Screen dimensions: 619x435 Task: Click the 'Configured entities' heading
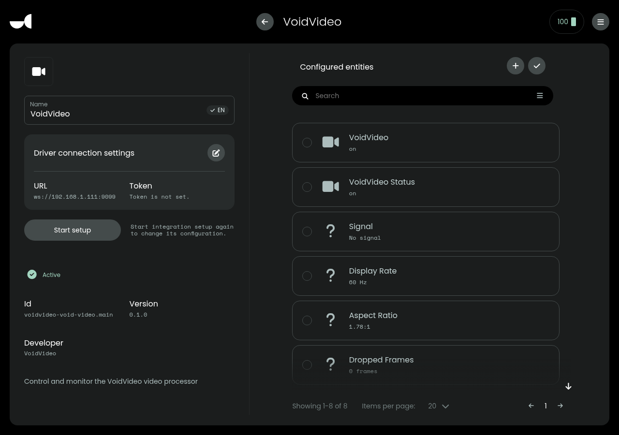[337, 67]
